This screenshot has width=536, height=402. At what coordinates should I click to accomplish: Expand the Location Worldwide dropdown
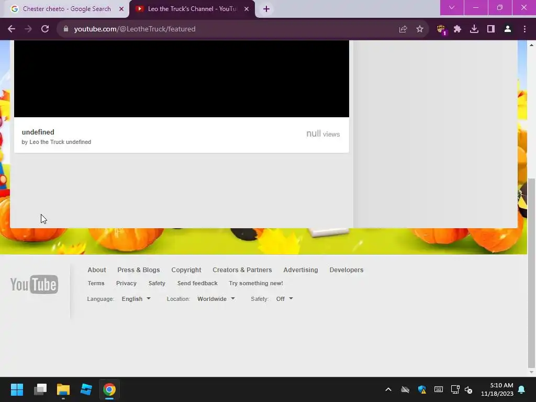point(216,299)
